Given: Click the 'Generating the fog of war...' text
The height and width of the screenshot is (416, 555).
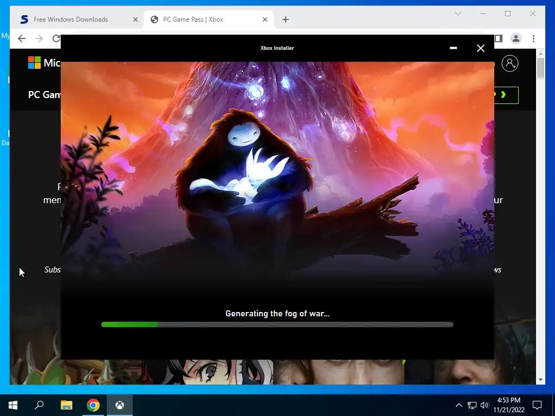Looking at the screenshot, I should click(x=277, y=314).
